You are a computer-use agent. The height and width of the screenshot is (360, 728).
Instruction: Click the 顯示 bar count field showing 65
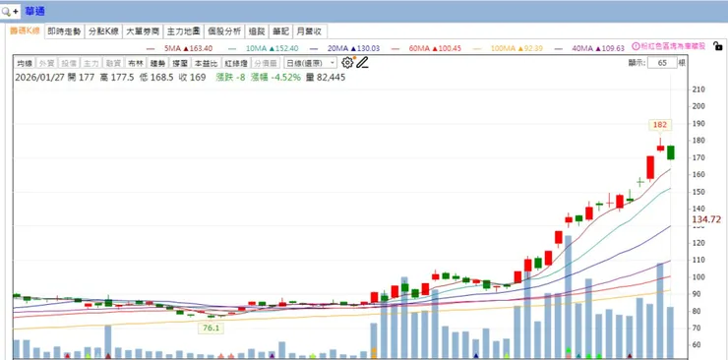(x=662, y=63)
